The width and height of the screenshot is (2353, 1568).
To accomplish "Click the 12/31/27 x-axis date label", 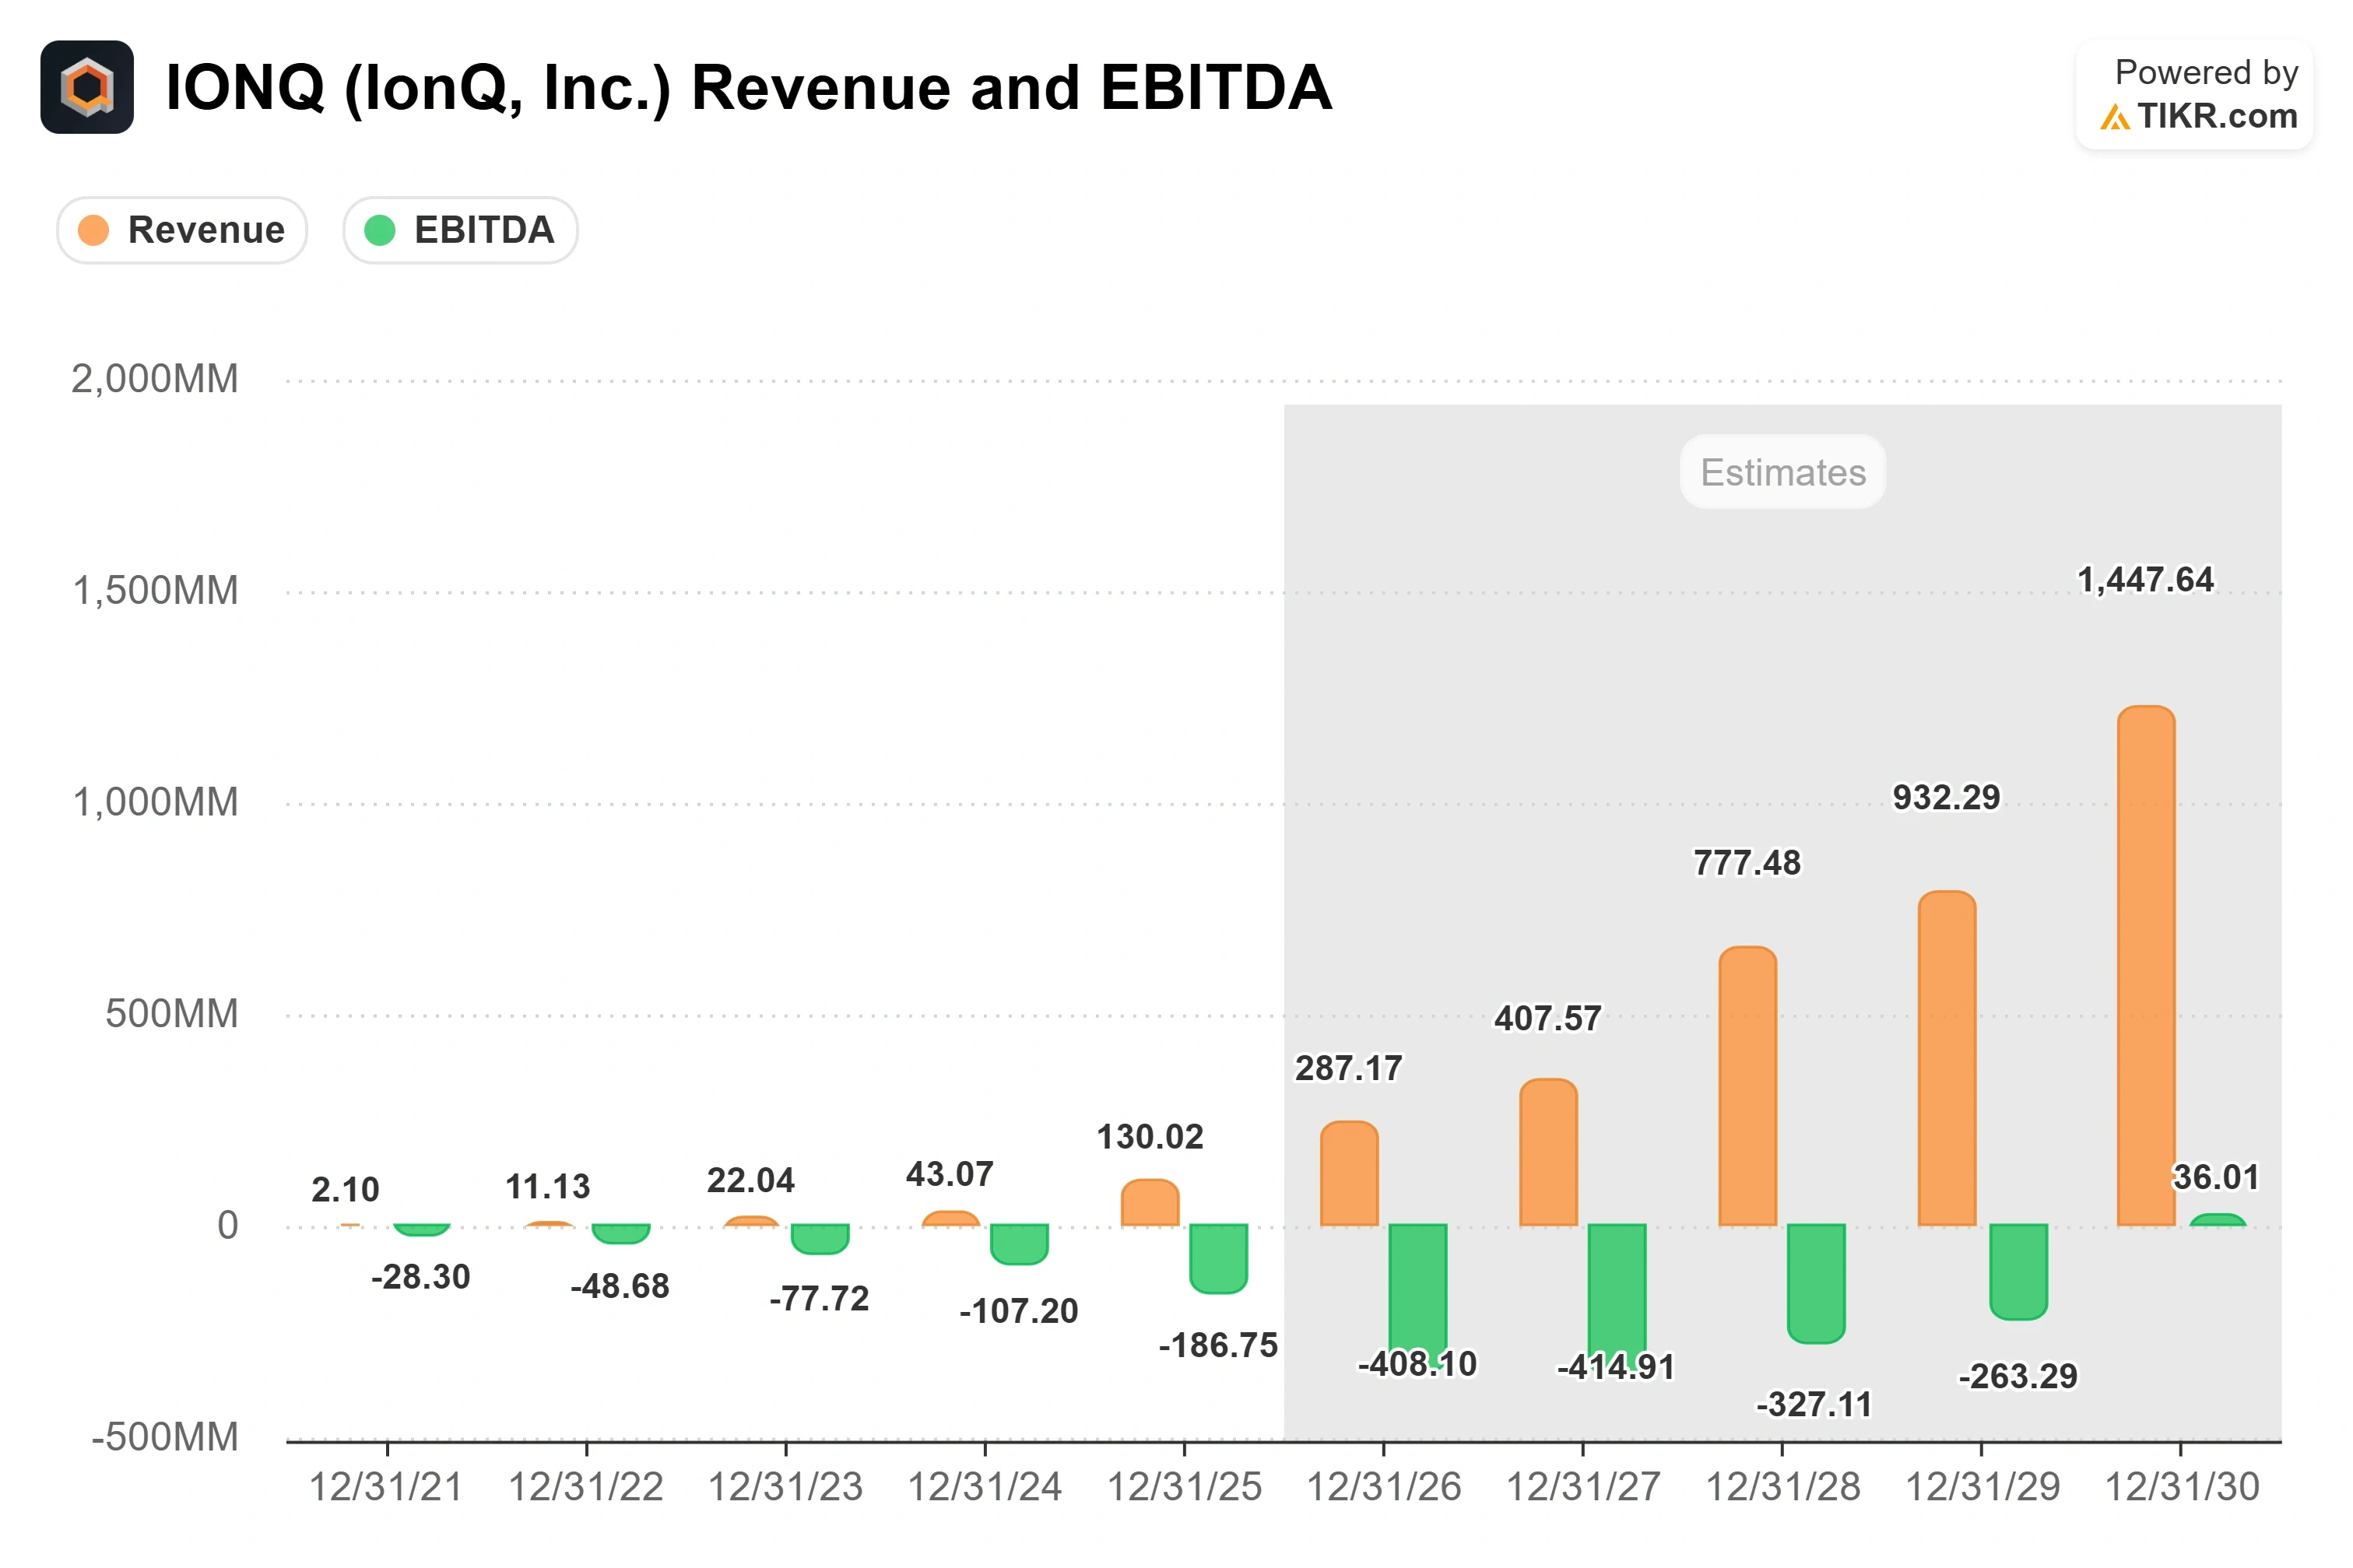I will (x=1583, y=1488).
